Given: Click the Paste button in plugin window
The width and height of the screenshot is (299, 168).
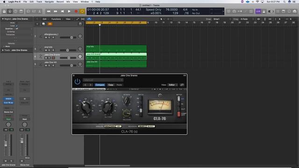Looking at the screenshot, I should pyautogui.click(x=119, y=85).
